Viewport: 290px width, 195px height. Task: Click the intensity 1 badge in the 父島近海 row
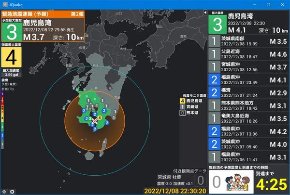(x=214, y=54)
